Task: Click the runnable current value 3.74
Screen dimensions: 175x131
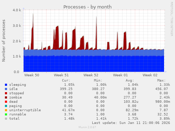Action: (x=68, y=114)
